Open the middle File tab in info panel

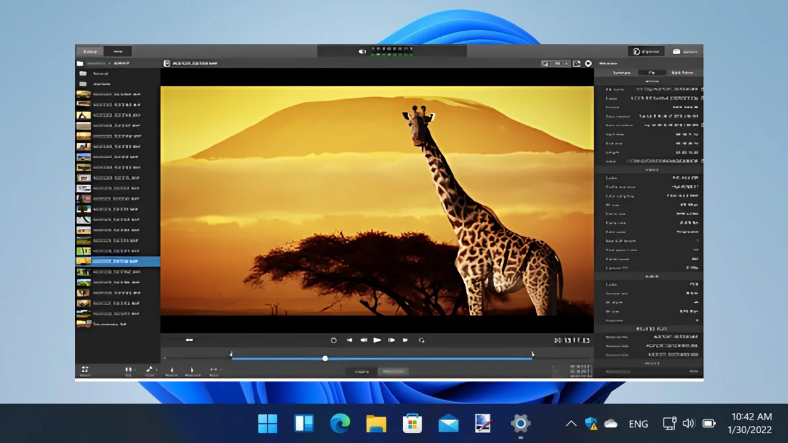653,73
